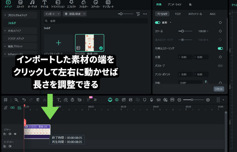237x152 pixels.
Task: Click the アンカーポイント X field
Action: (185, 74)
